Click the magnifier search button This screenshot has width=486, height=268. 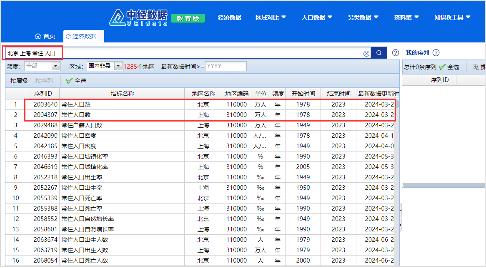(379, 53)
